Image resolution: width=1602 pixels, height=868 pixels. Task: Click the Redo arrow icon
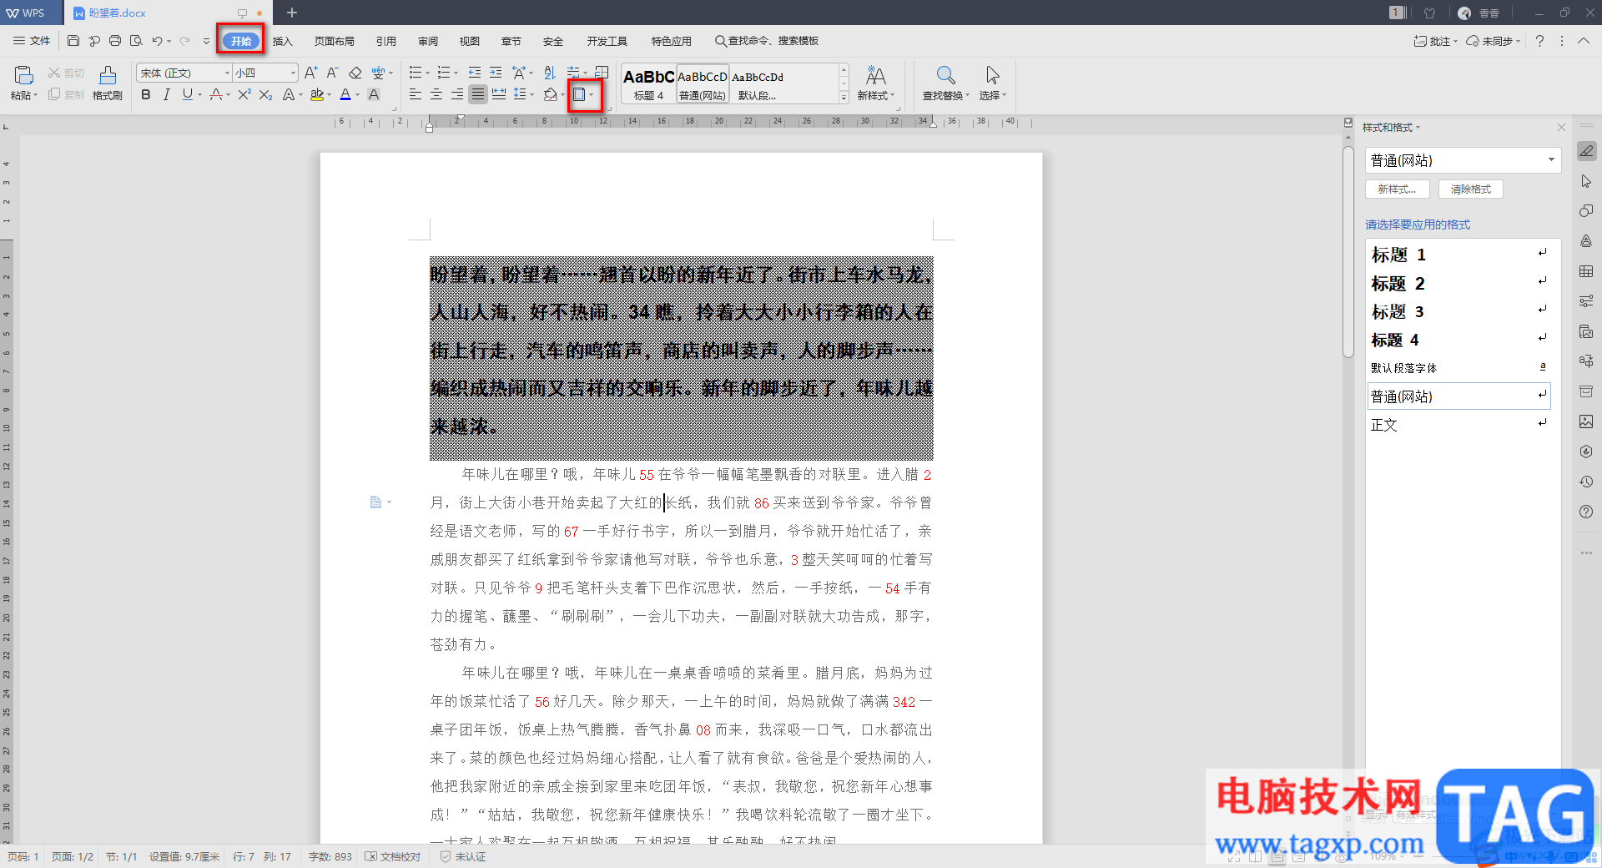184,41
